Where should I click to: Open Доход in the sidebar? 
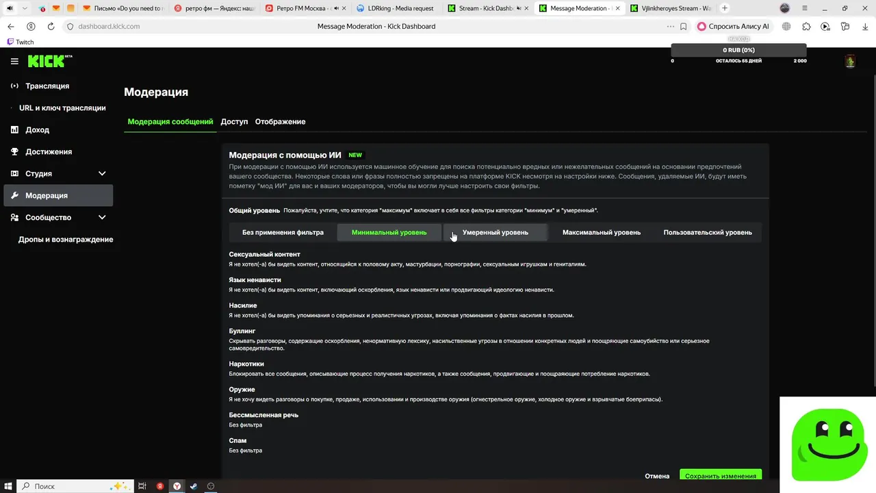pyautogui.click(x=37, y=129)
